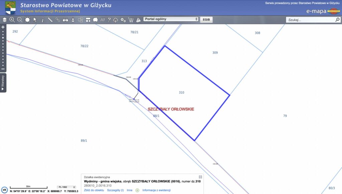Open the print map tool
The width and height of the screenshot is (342, 194).
click(65, 20)
